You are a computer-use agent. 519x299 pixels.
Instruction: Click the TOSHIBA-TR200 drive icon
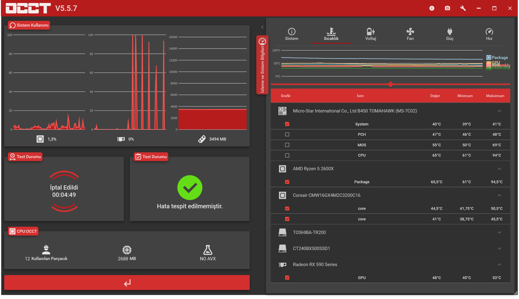282,232
